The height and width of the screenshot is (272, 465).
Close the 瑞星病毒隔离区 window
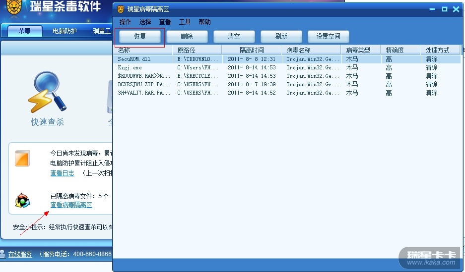point(456,9)
